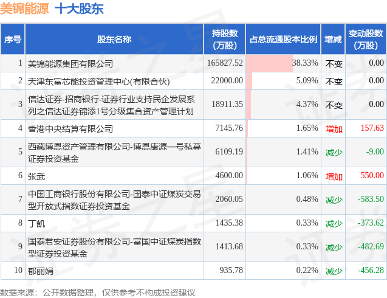Click the holding value 4600.00
This screenshot has height=298, width=387.
(x=229, y=175)
